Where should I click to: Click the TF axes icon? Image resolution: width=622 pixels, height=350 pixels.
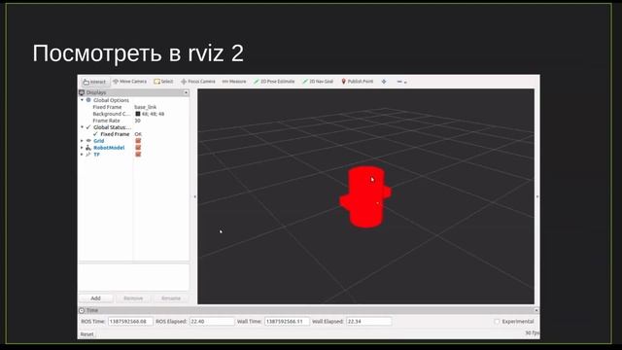pyautogui.click(x=88, y=155)
